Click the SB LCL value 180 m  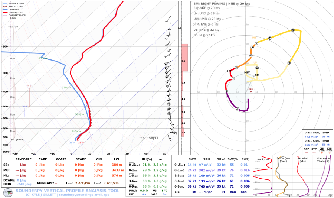coord(117,165)
